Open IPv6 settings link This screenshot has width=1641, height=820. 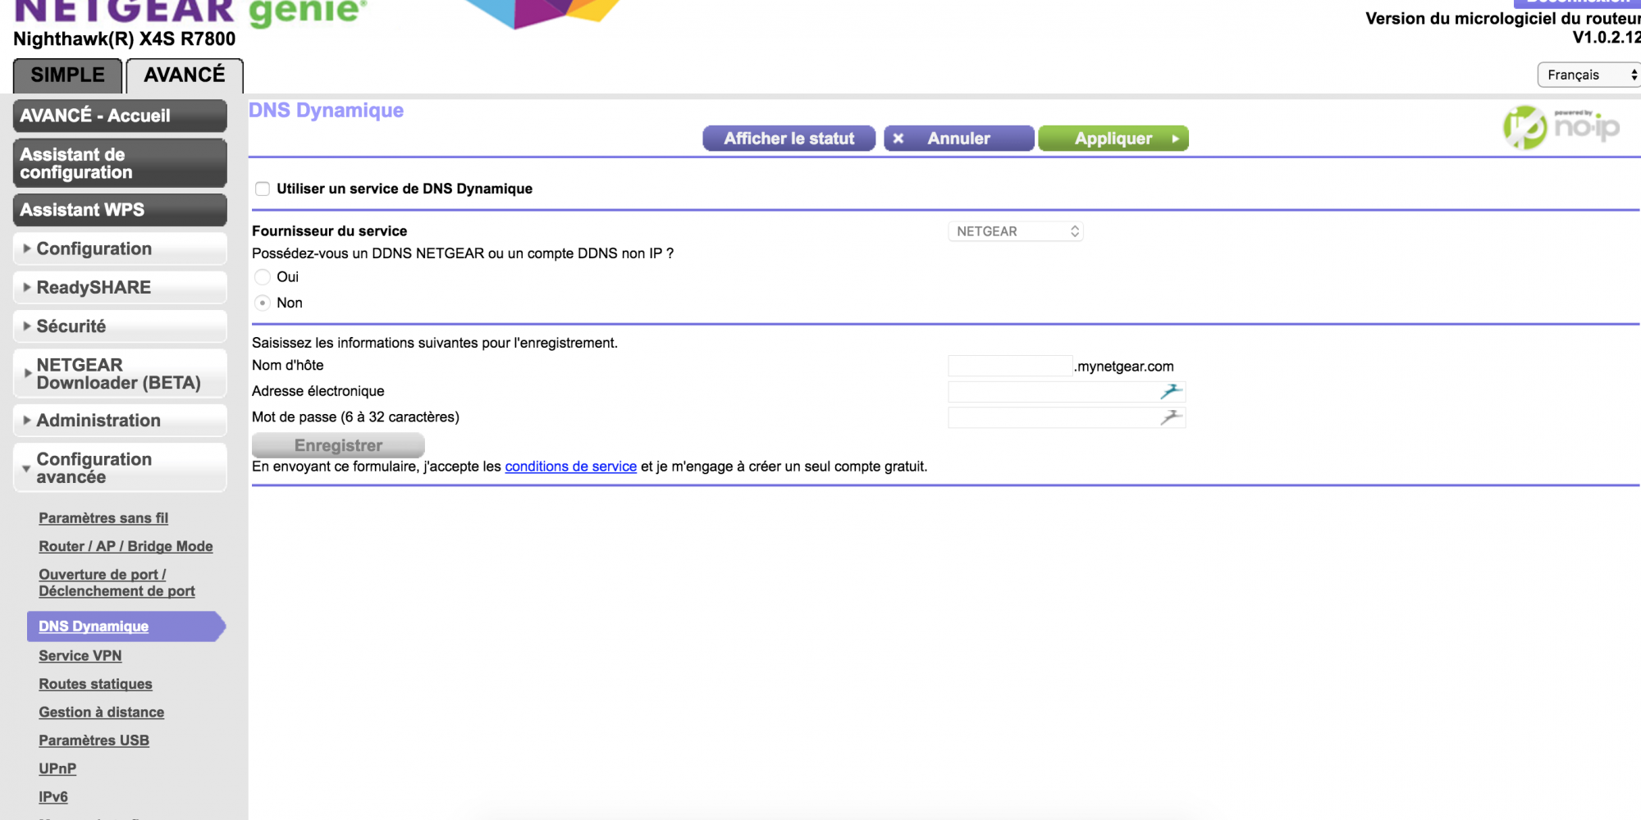53,797
